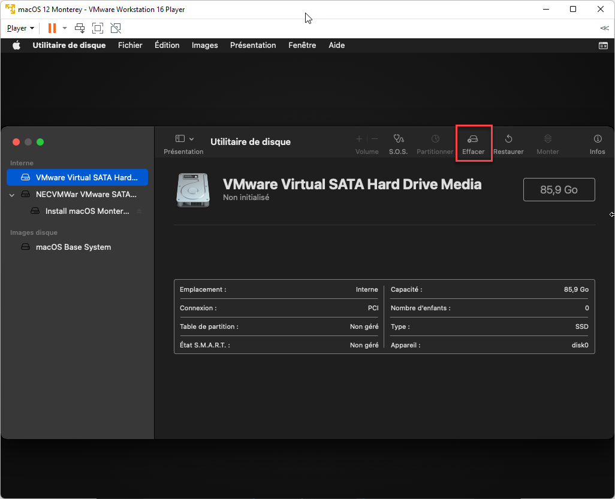Open the Images menu

tap(205, 46)
